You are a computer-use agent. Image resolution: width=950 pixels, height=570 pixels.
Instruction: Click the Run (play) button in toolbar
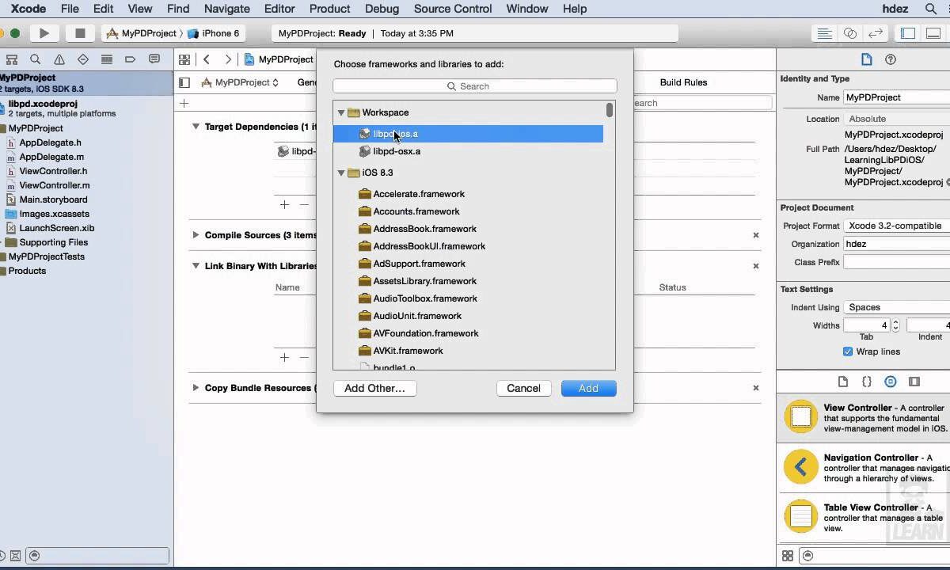click(x=44, y=33)
